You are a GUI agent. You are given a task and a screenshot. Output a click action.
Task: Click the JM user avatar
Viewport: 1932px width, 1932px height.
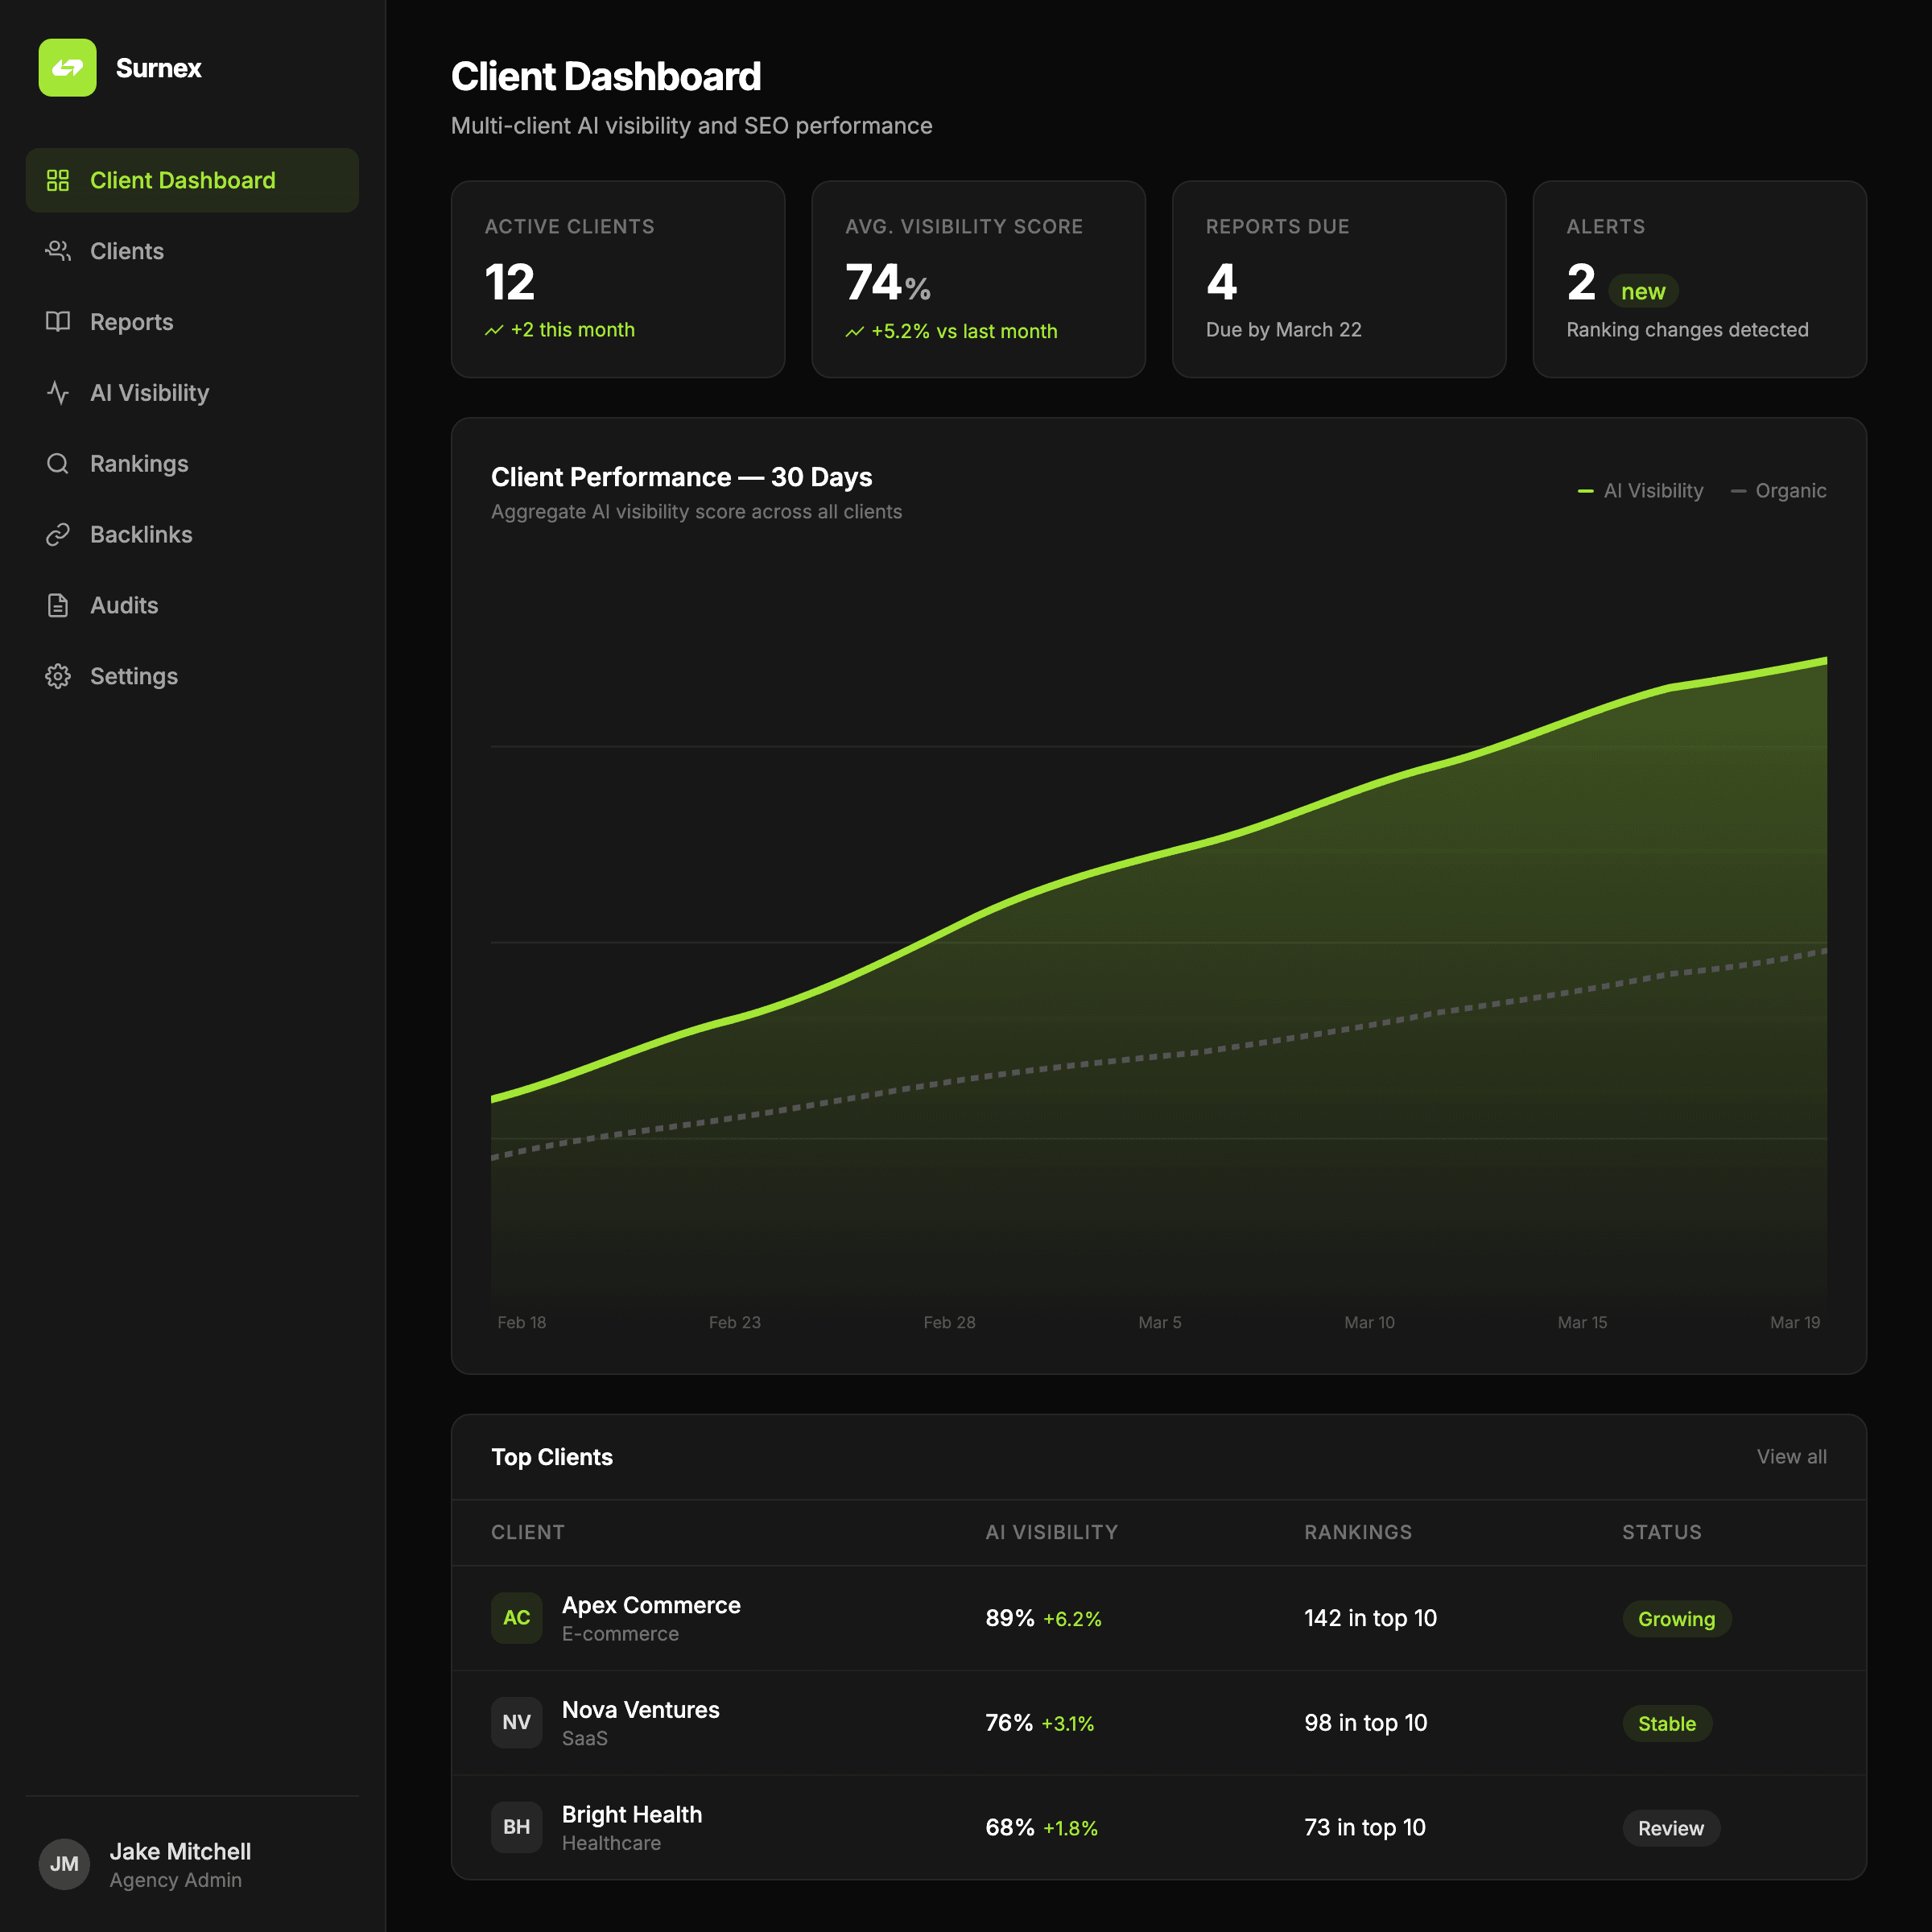click(x=64, y=1864)
